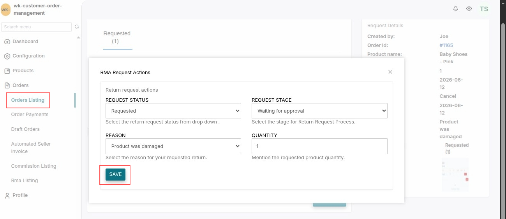Switch to the Requested (1) tab
Screen dimensions: 506x219
coord(117,37)
